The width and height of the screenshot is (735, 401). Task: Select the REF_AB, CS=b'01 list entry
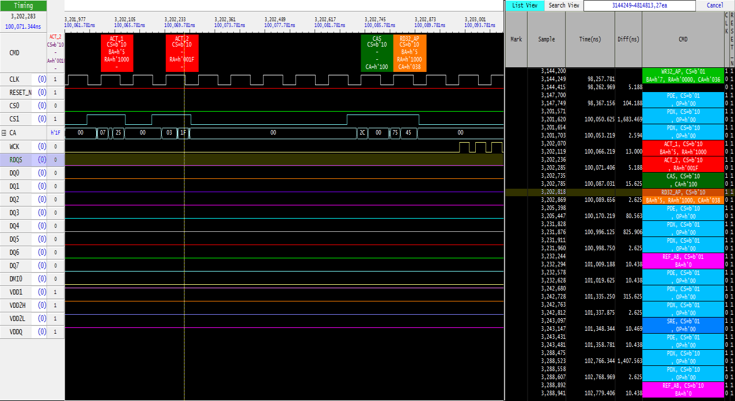pos(683,261)
